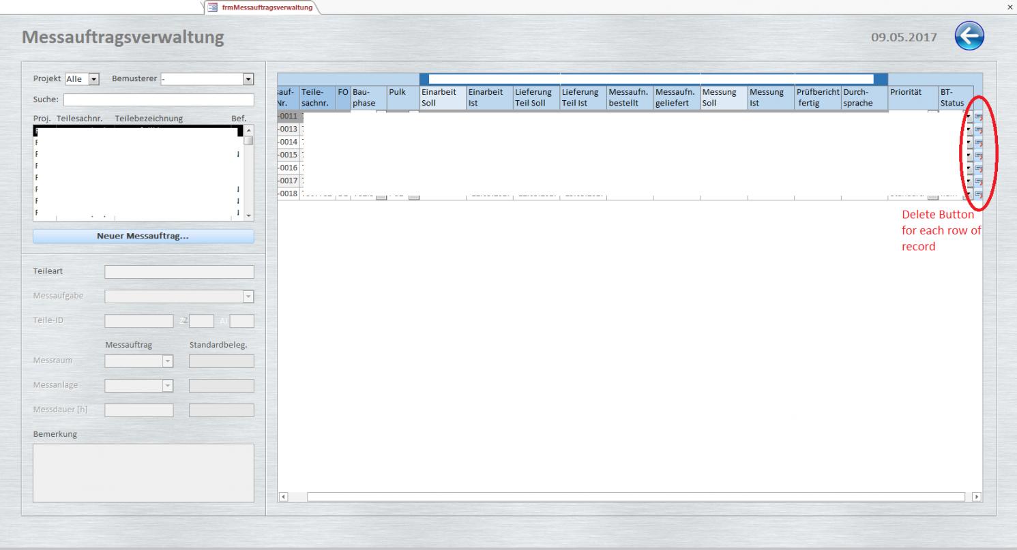1017x550 pixels.
Task: Click the parts list scrollbar down arrow
Action: tap(248, 216)
